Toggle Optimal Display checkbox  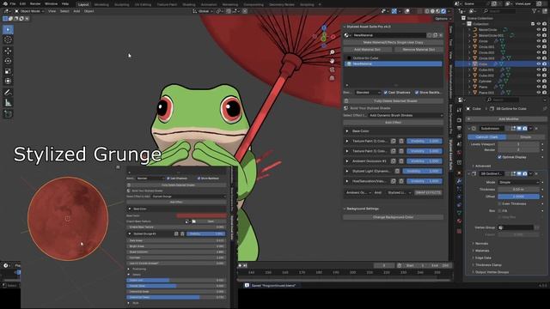(x=500, y=157)
